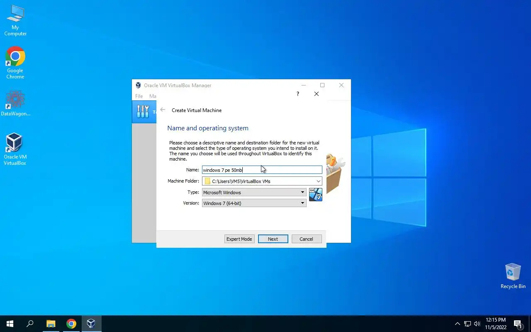Show hidden system tray icons
Image resolution: width=531 pixels, height=332 pixels.
pos(458,324)
